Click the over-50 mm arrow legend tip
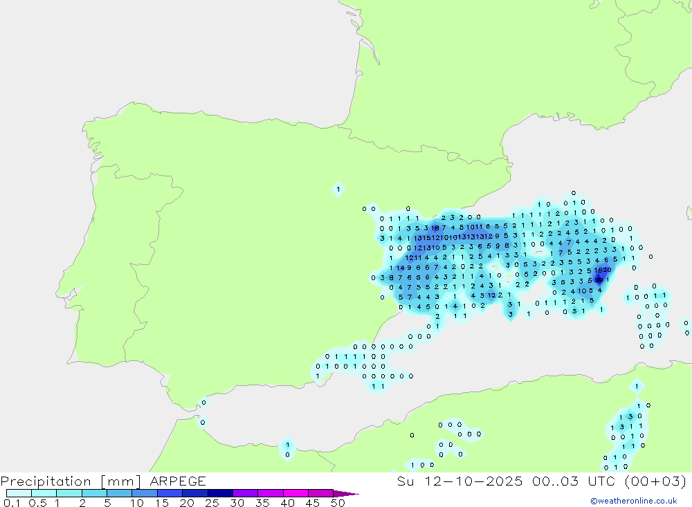The width and height of the screenshot is (692, 507). (346, 494)
